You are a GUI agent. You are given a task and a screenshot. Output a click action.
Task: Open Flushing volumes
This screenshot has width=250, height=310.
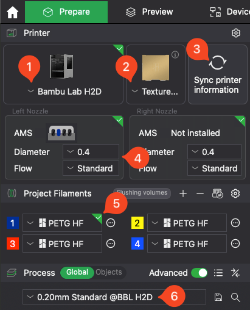[x=142, y=193]
